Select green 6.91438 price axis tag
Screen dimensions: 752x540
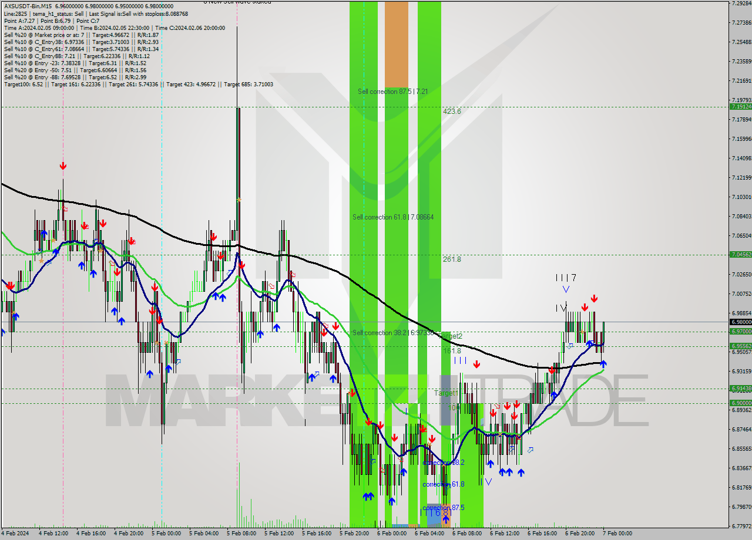740,388
